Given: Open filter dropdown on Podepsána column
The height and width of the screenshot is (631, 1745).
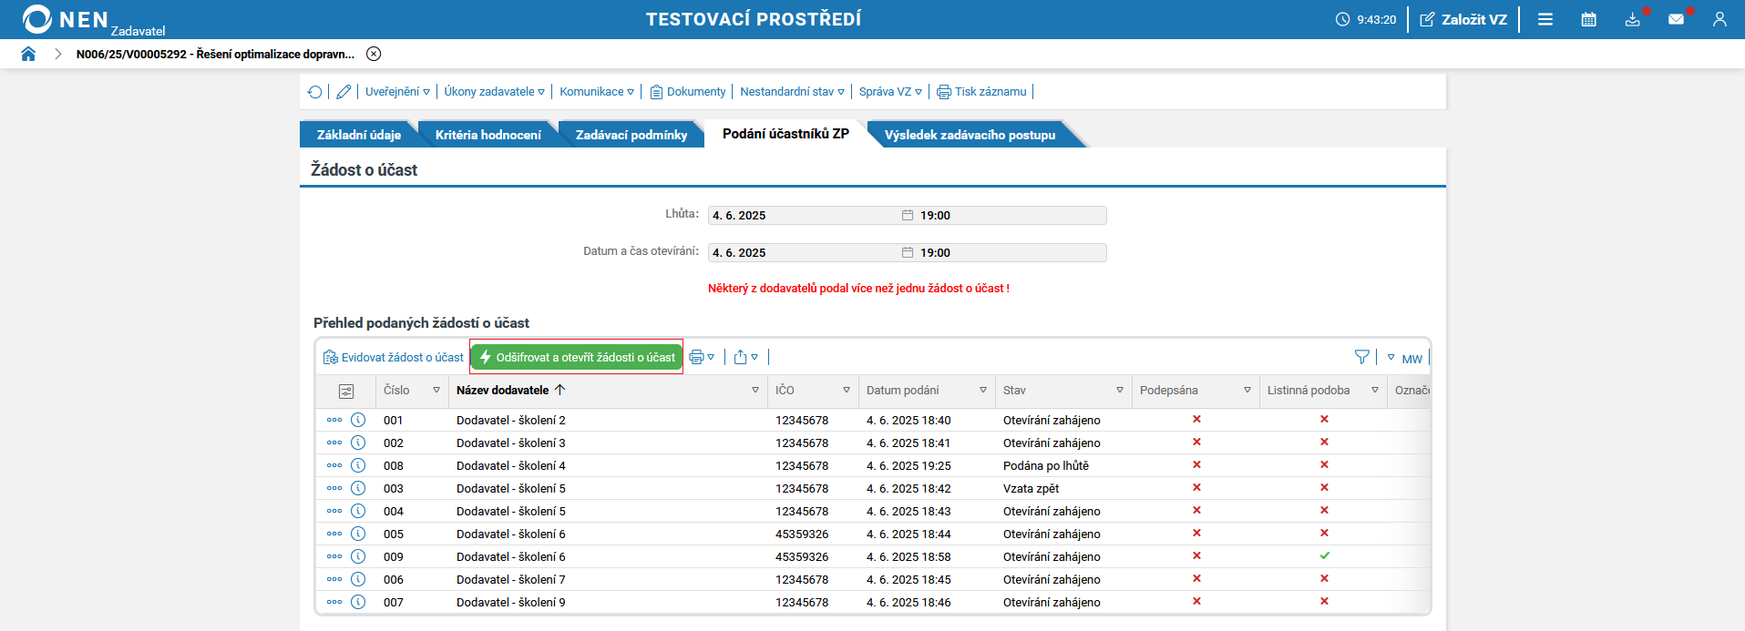Looking at the screenshot, I should 1247,391.
